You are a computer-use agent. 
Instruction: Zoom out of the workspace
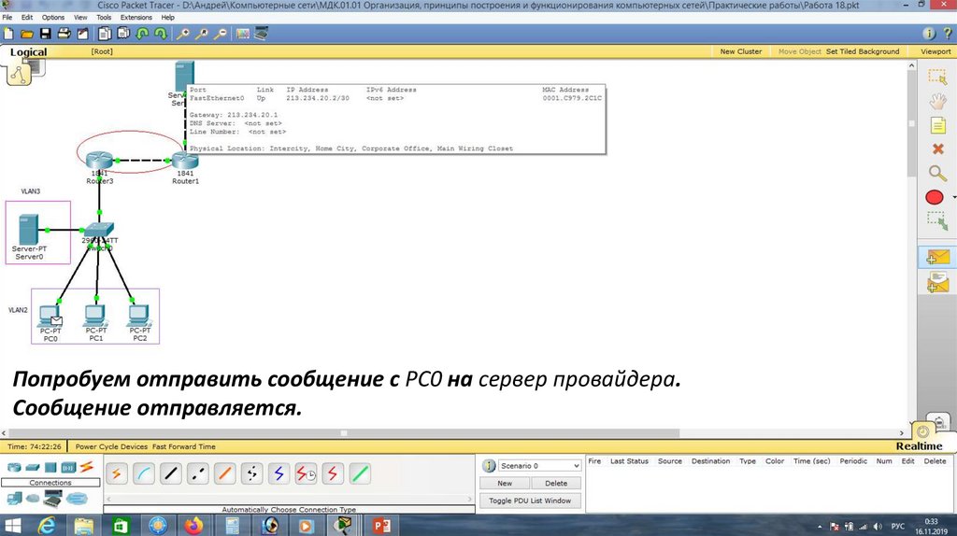click(x=221, y=34)
